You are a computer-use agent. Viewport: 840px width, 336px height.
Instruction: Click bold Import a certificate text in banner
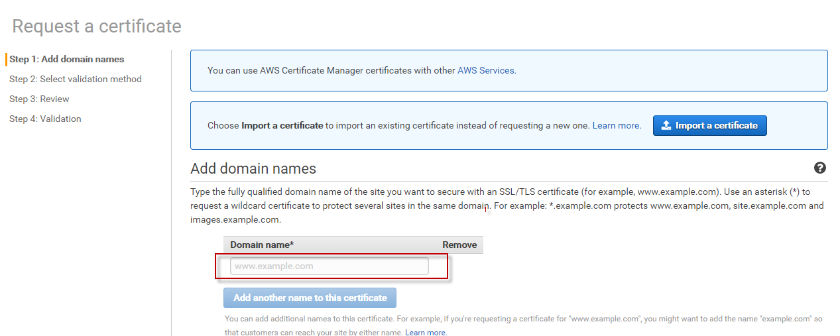tap(282, 125)
